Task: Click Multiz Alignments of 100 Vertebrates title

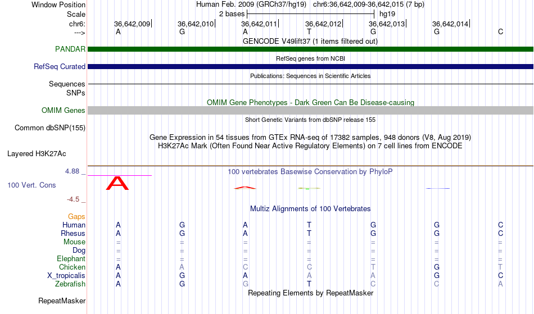Action: [x=310, y=209]
